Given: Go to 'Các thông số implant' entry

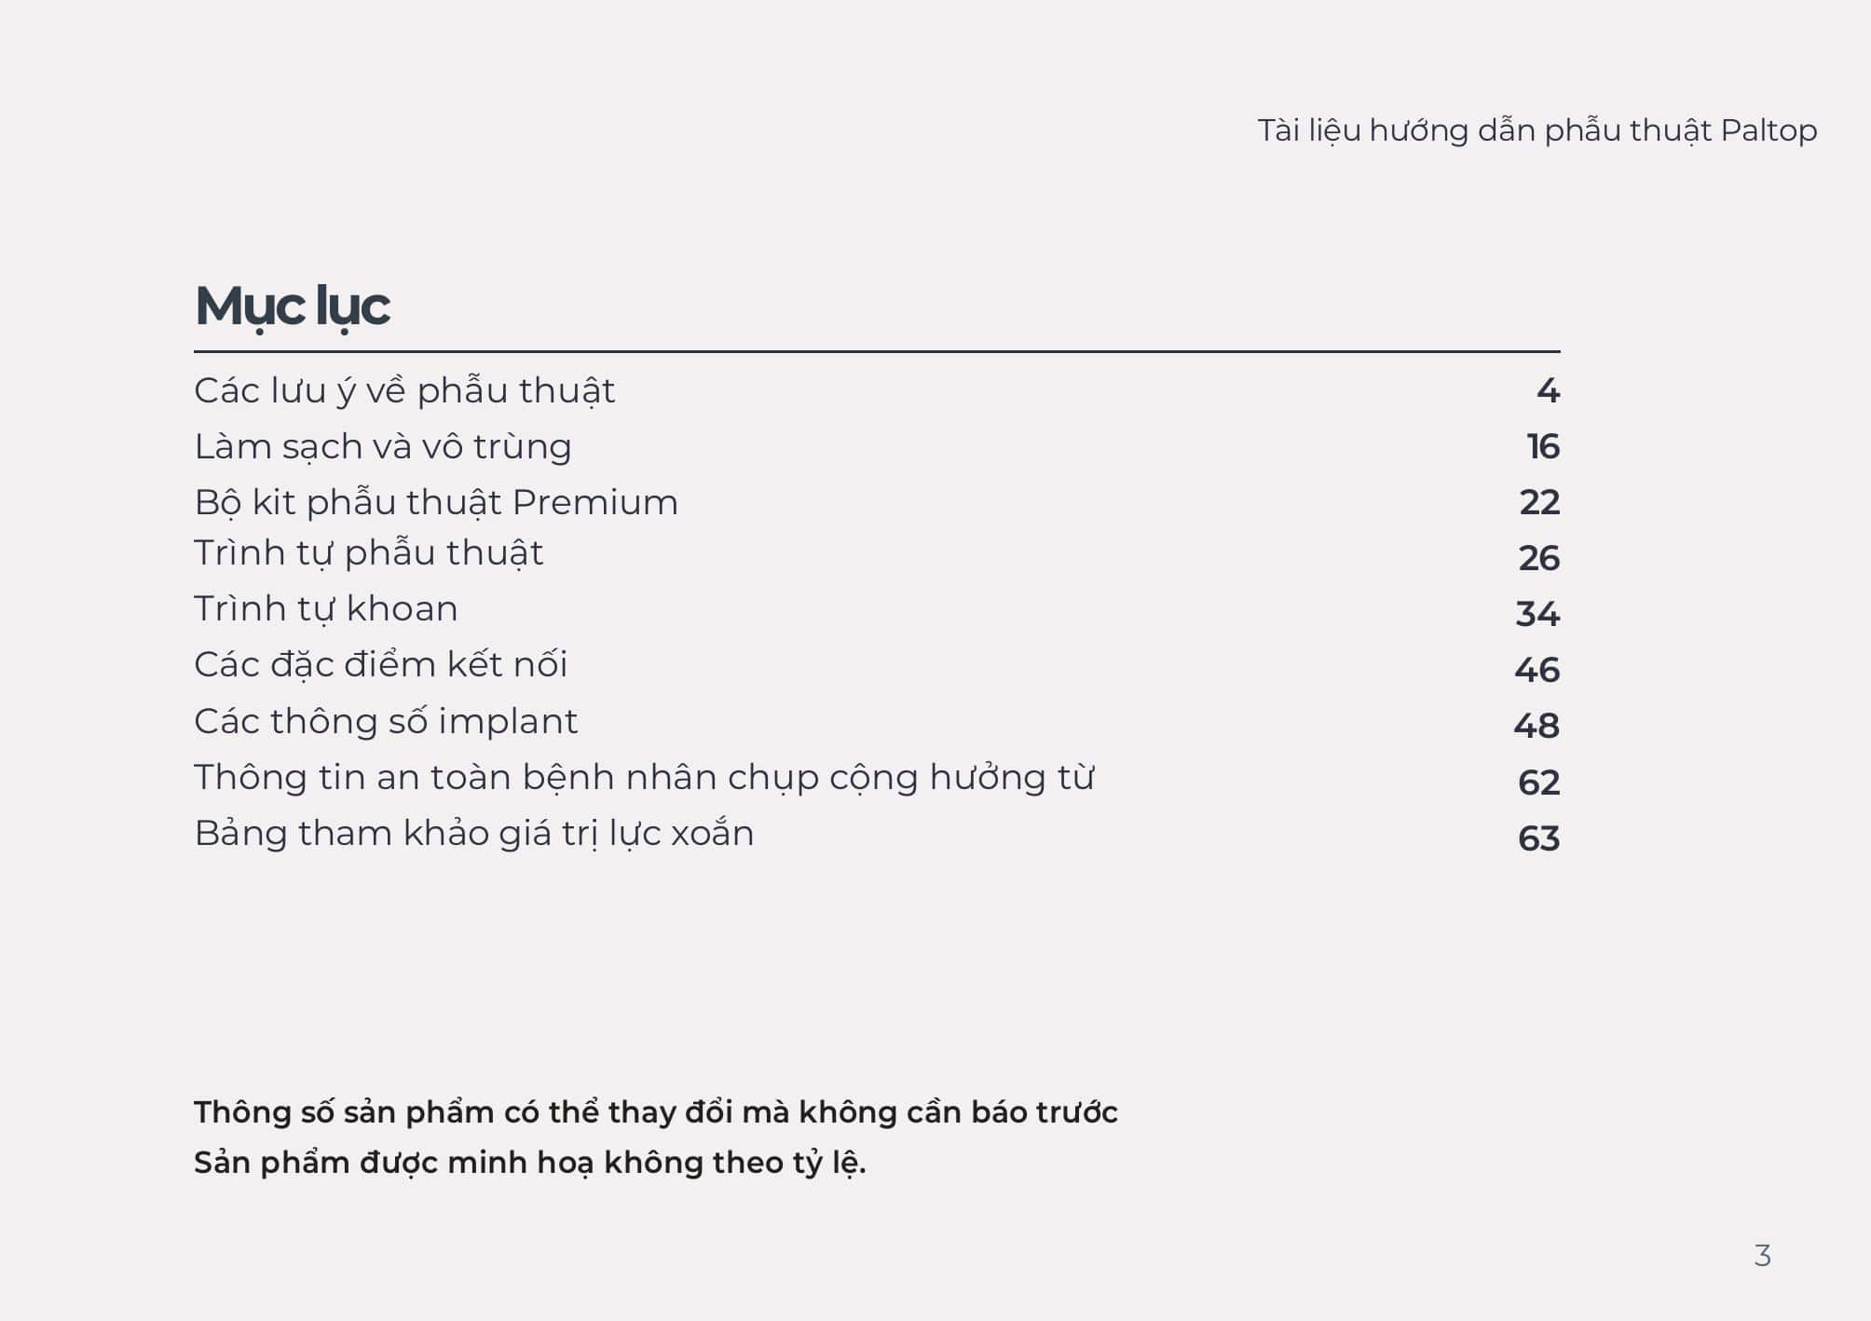Looking at the screenshot, I should 386,722.
